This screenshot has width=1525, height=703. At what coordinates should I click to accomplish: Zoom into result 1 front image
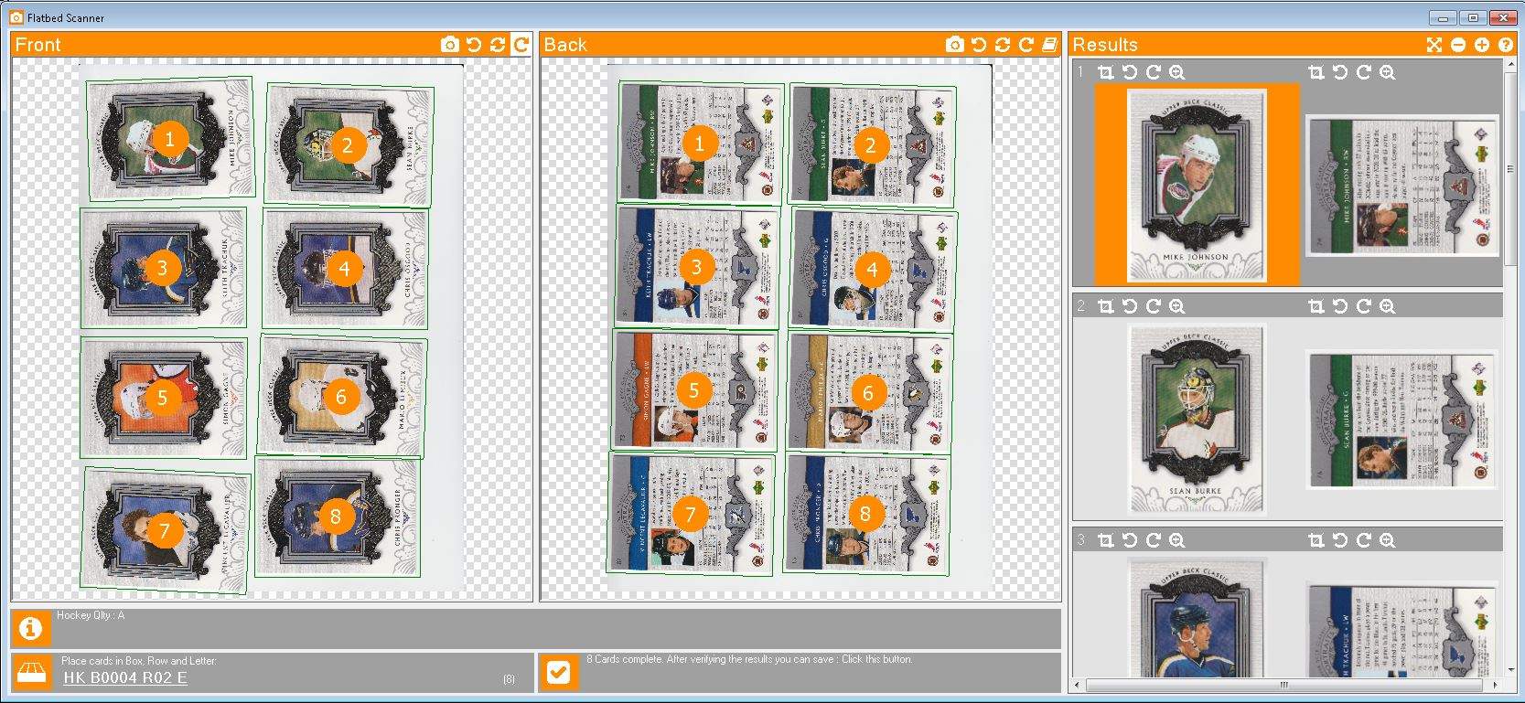[1177, 72]
